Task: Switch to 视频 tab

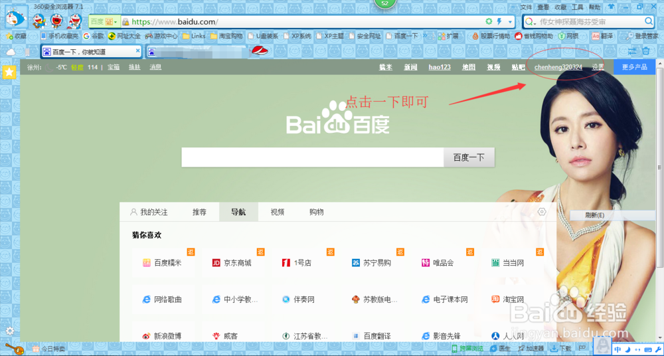Action: tap(278, 212)
